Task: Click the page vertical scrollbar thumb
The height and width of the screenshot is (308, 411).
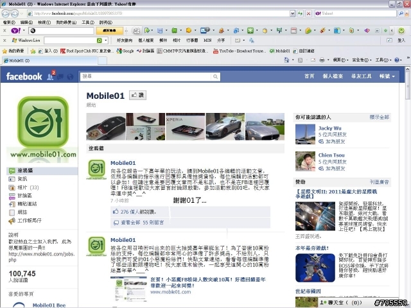Action: (408, 86)
